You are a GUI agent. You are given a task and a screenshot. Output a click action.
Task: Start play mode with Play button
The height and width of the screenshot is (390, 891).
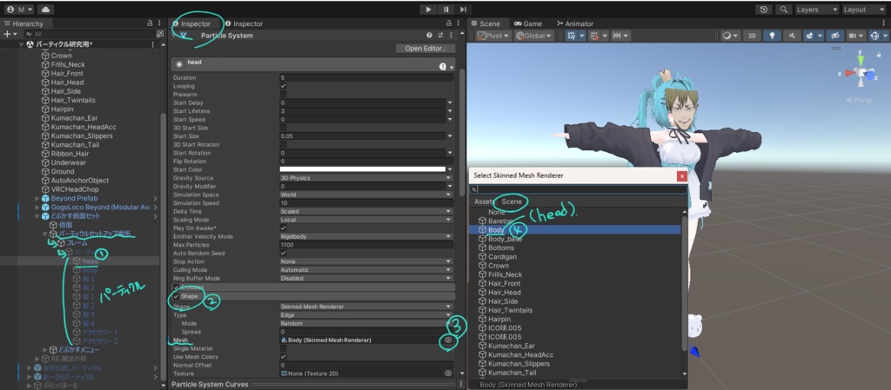[429, 10]
